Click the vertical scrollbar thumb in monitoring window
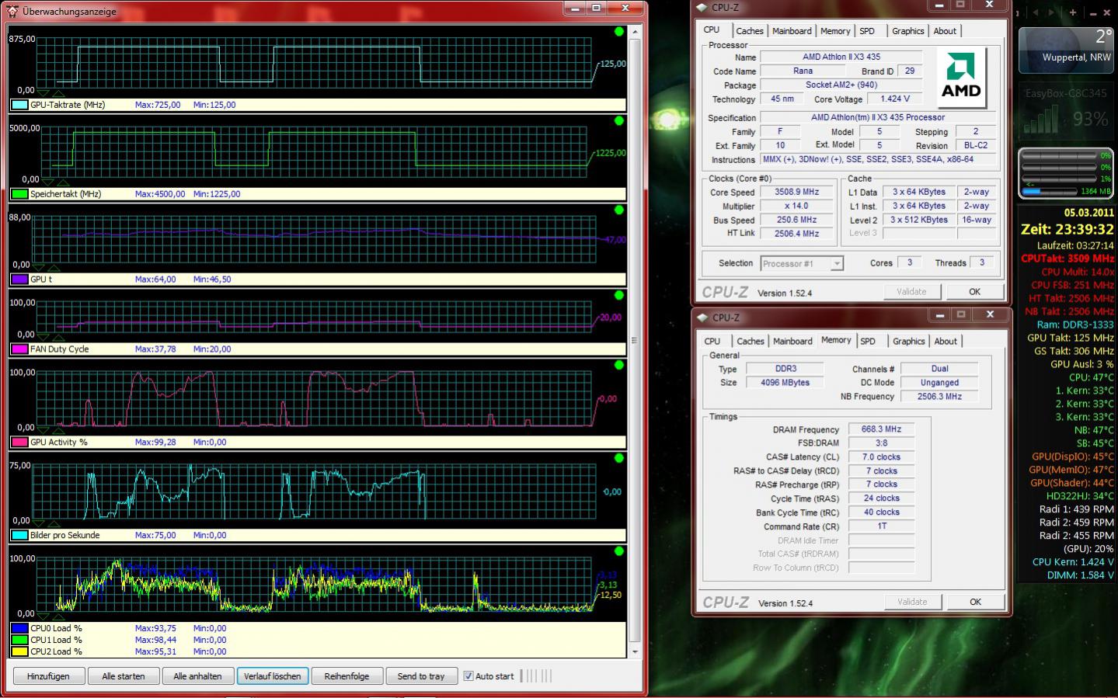 click(x=635, y=340)
